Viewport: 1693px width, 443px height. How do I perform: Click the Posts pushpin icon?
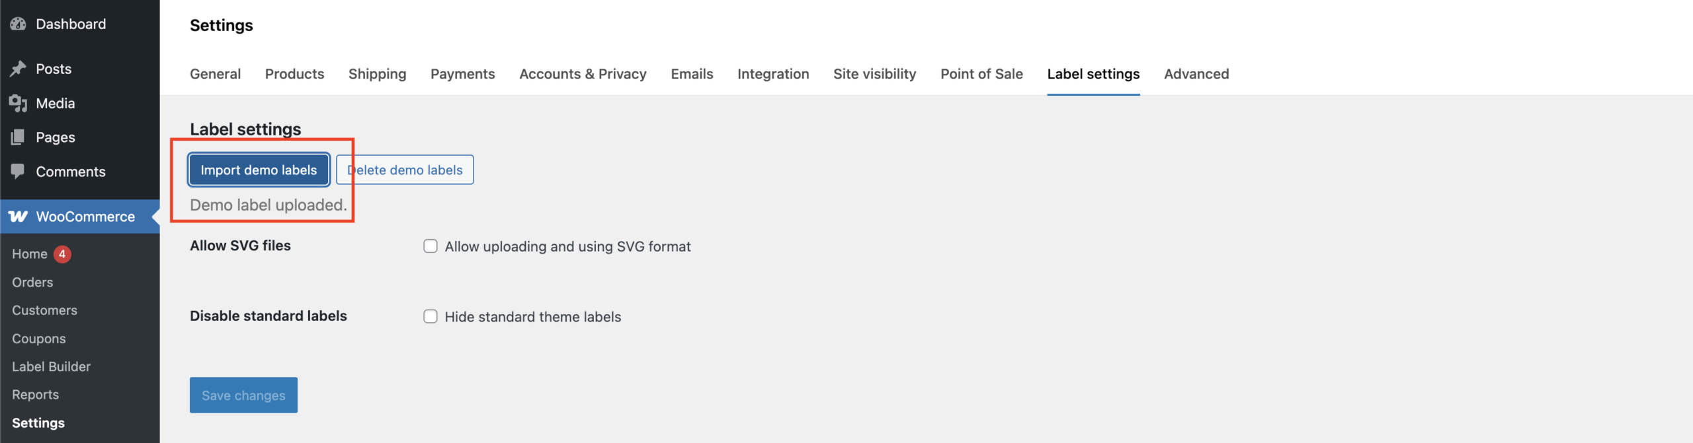18,69
